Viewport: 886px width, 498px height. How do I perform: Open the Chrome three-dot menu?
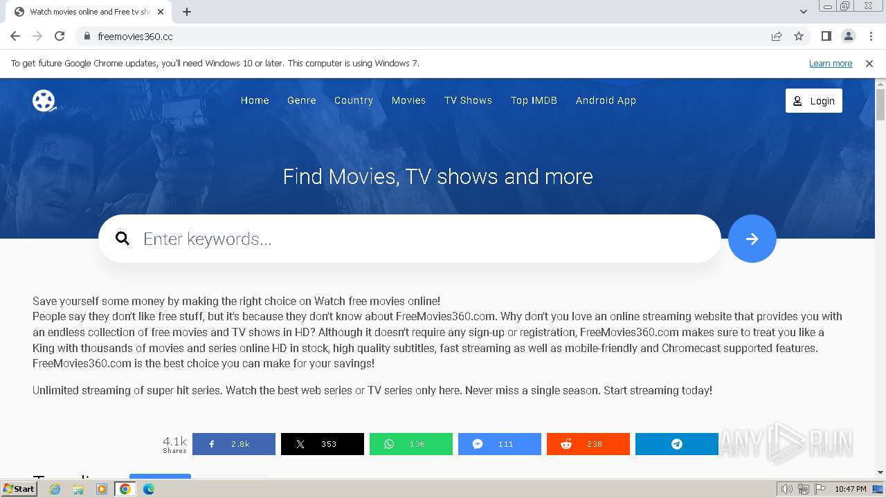871,36
